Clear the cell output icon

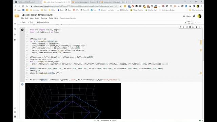22,84
